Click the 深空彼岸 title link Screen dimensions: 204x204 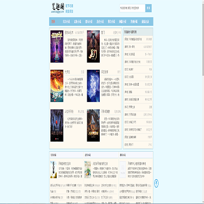(x=104, y=72)
